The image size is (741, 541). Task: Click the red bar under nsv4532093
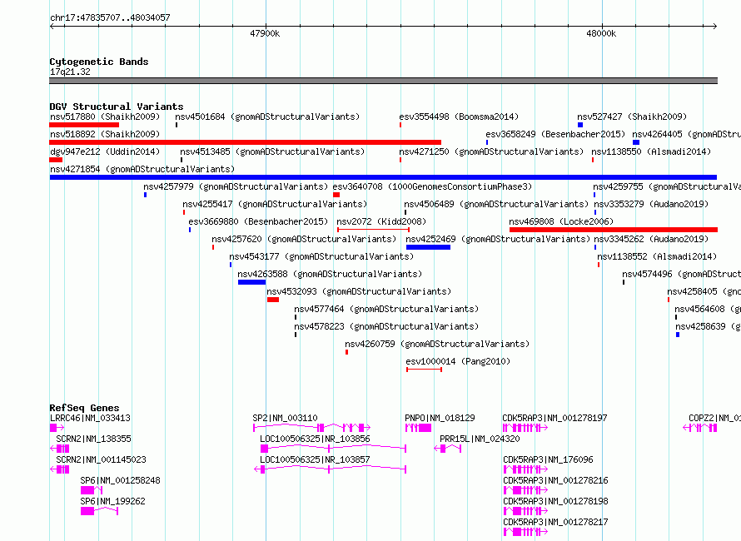[x=273, y=300]
